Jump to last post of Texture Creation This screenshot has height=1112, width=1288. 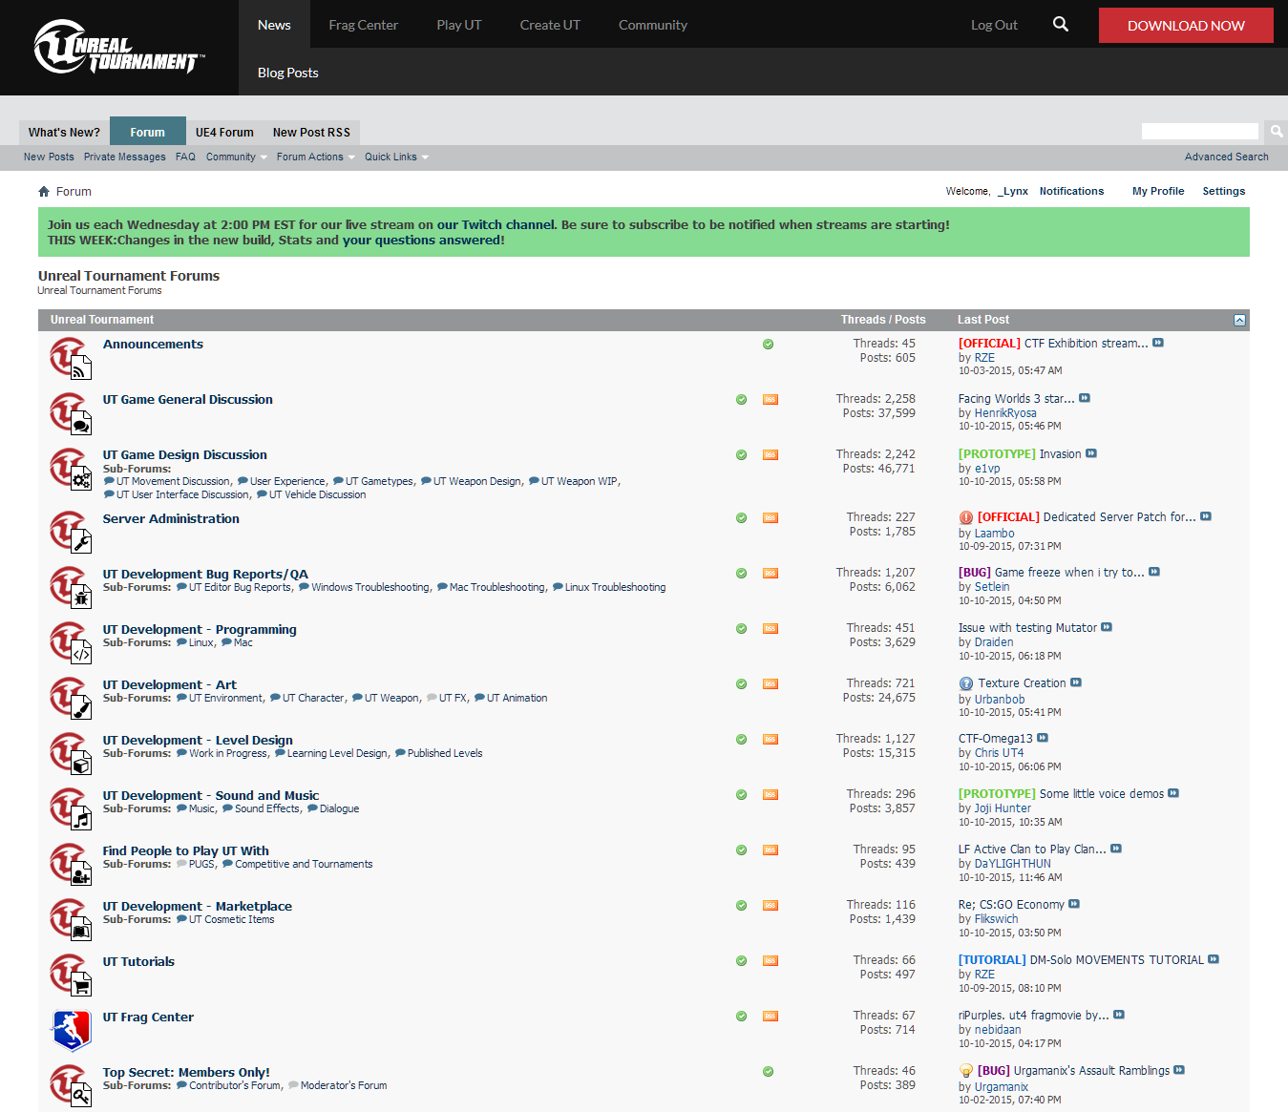[1076, 682]
